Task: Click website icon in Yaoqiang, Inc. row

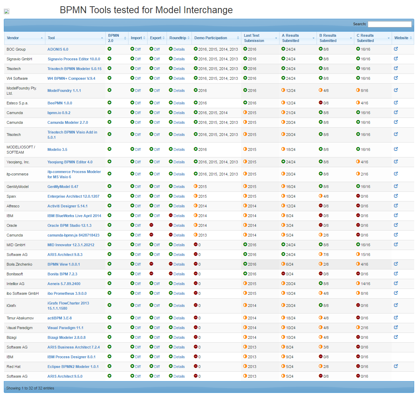Action: (x=396, y=162)
